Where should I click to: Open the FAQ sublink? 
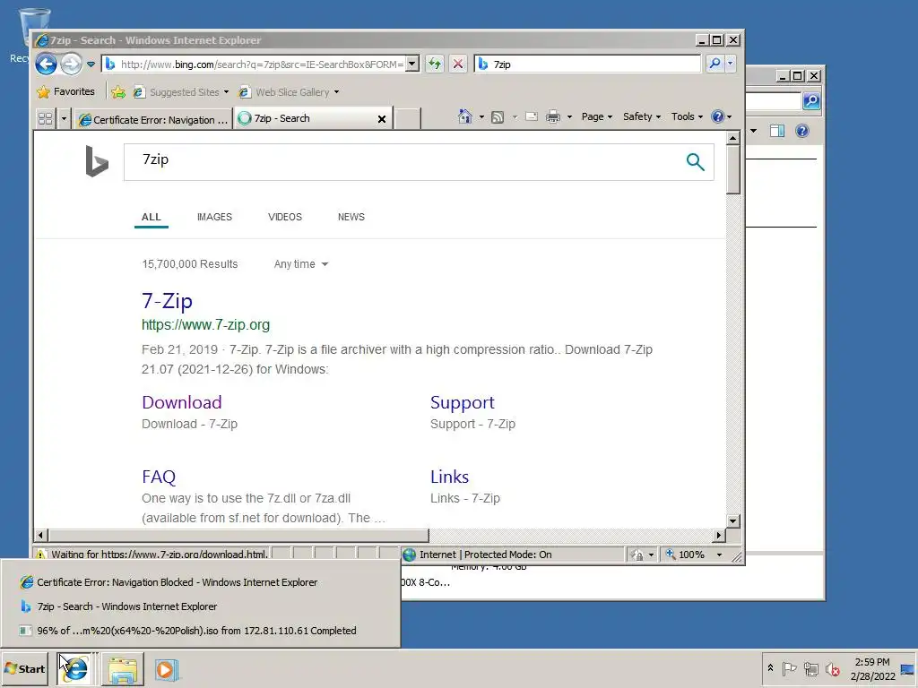click(159, 477)
